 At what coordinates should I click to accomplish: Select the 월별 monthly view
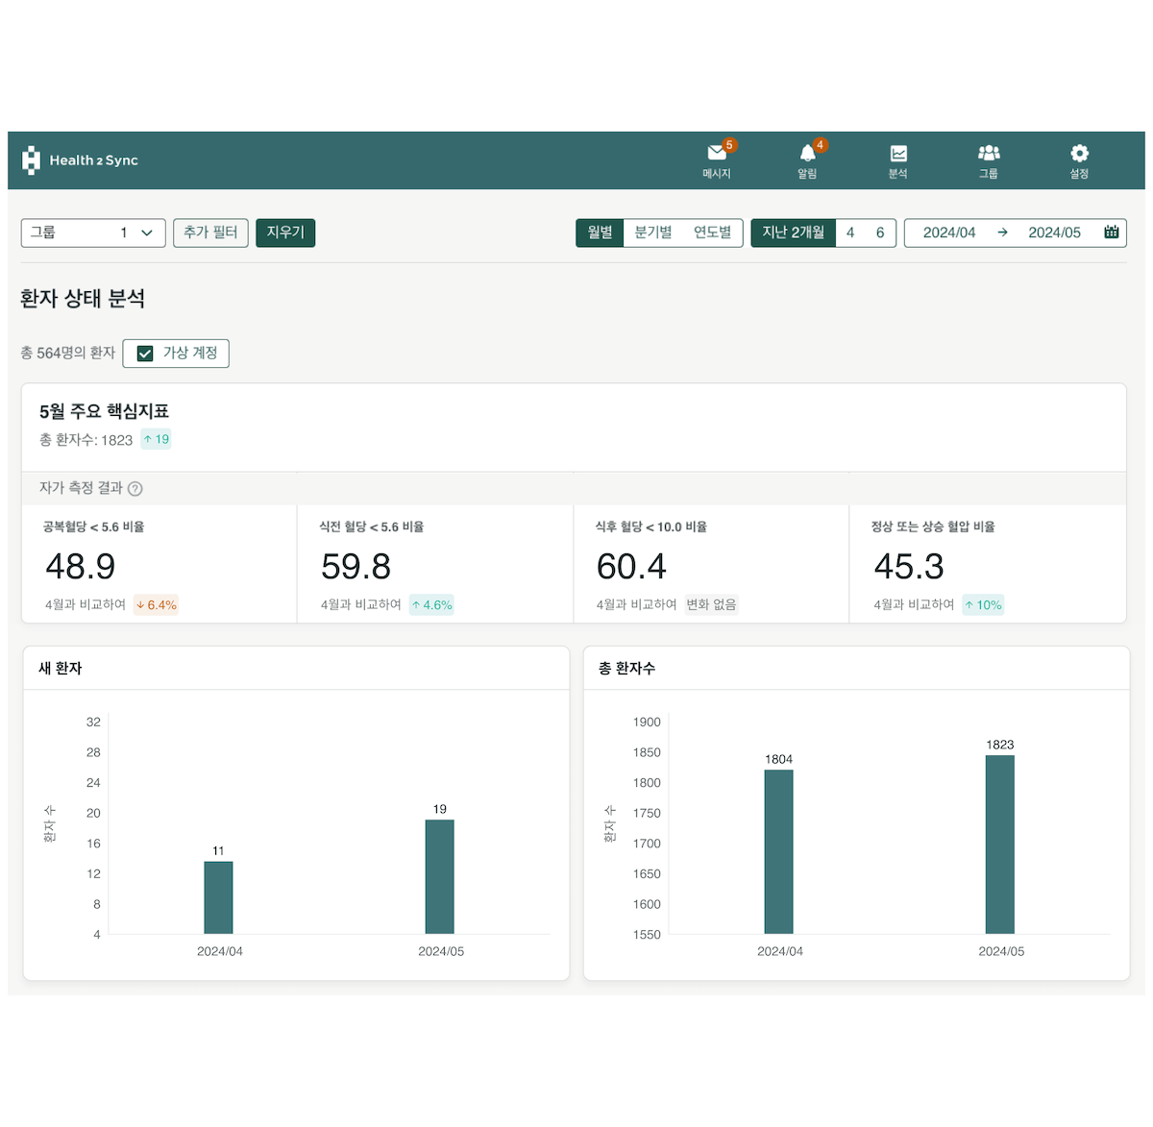pyautogui.click(x=601, y=233)
